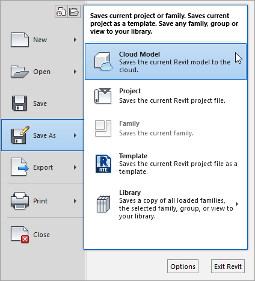255x281 pixels.
Task: Click the Project blueprint save icon
Action: (x=103, y=96)
